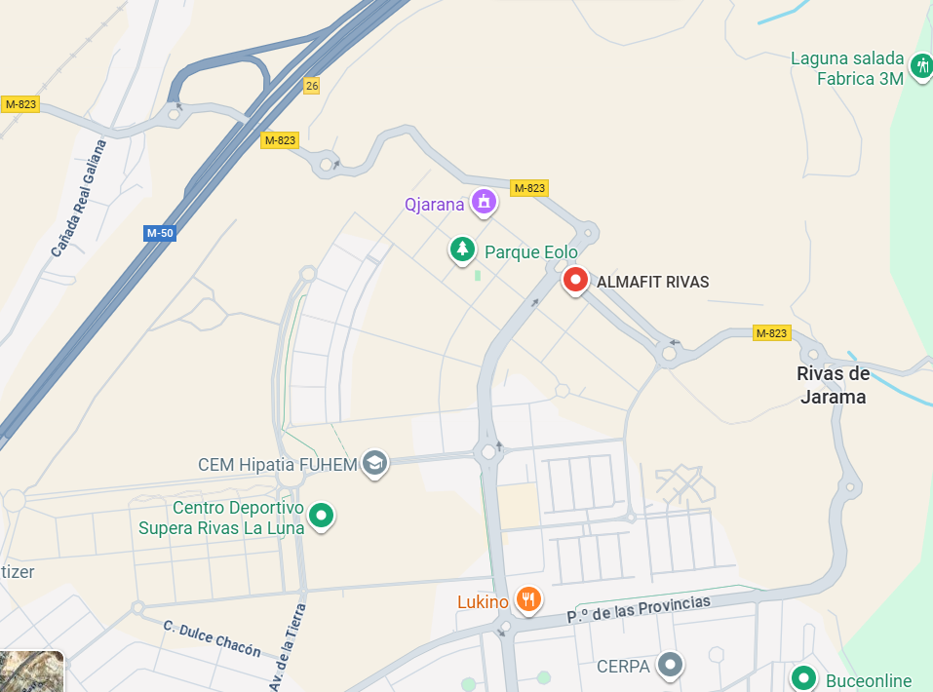933x692 pixels.
Task: Click the red ALMAFIT RIVAS location pin
Action: [575, 281]
